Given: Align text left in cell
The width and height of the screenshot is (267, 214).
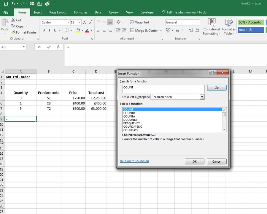Looking at the screenshot, I should point(98,30).
